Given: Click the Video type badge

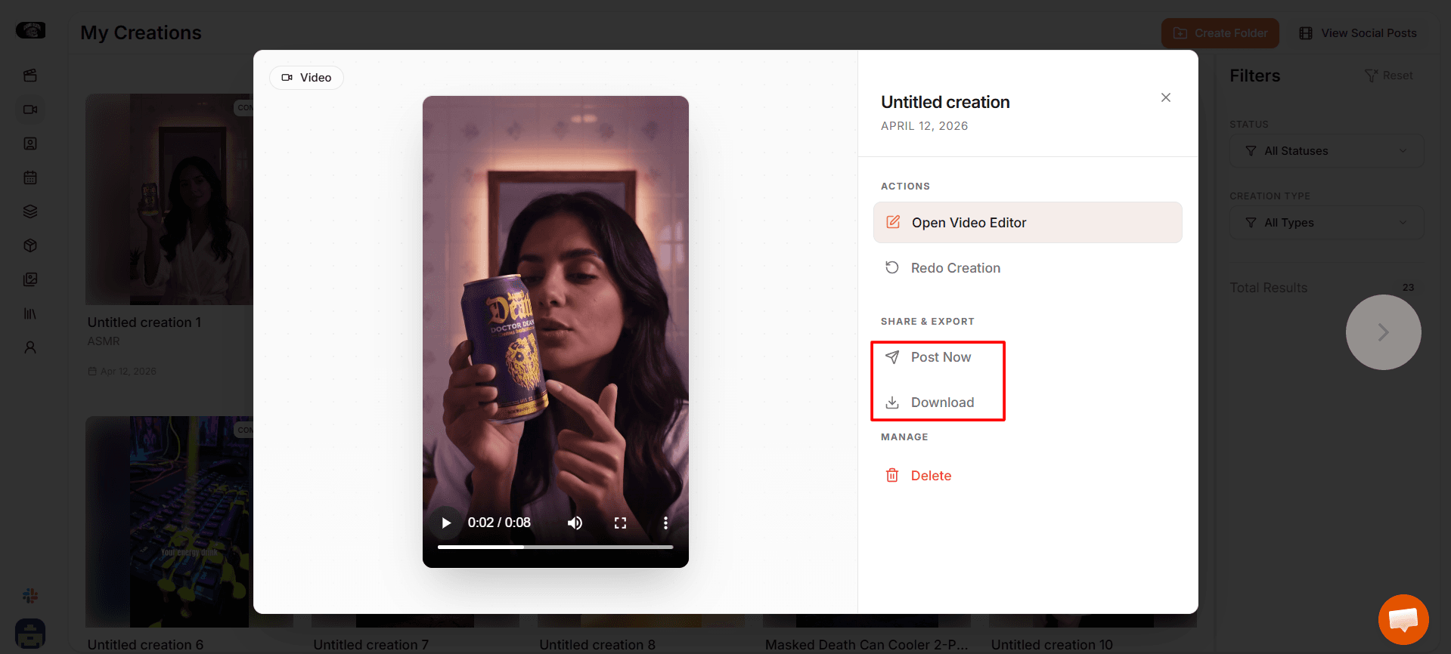Looking at the screenshot, I should click(x=306, y=78).
